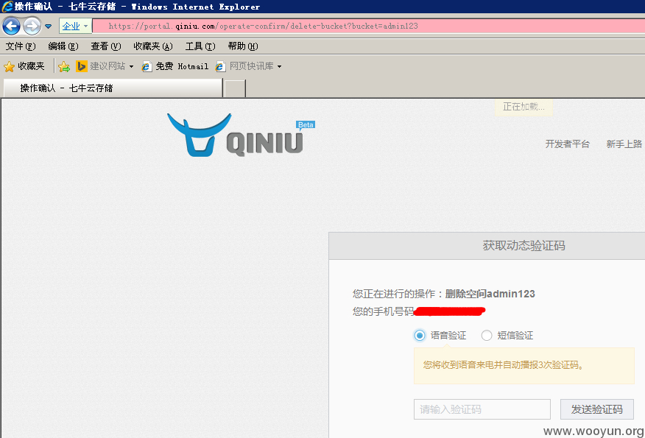Open the 新手上路 link

point(624,144)
